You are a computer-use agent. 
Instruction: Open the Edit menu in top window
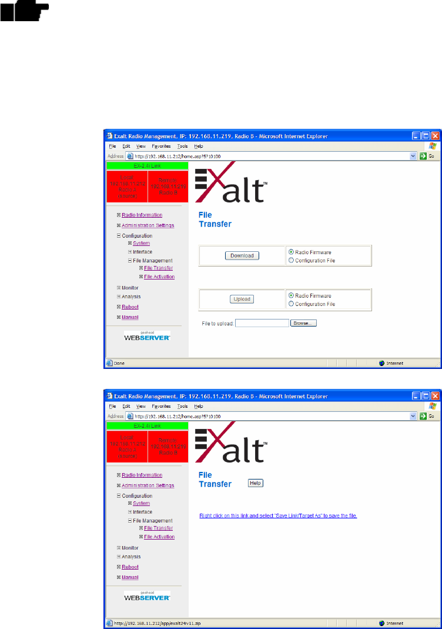126,146
